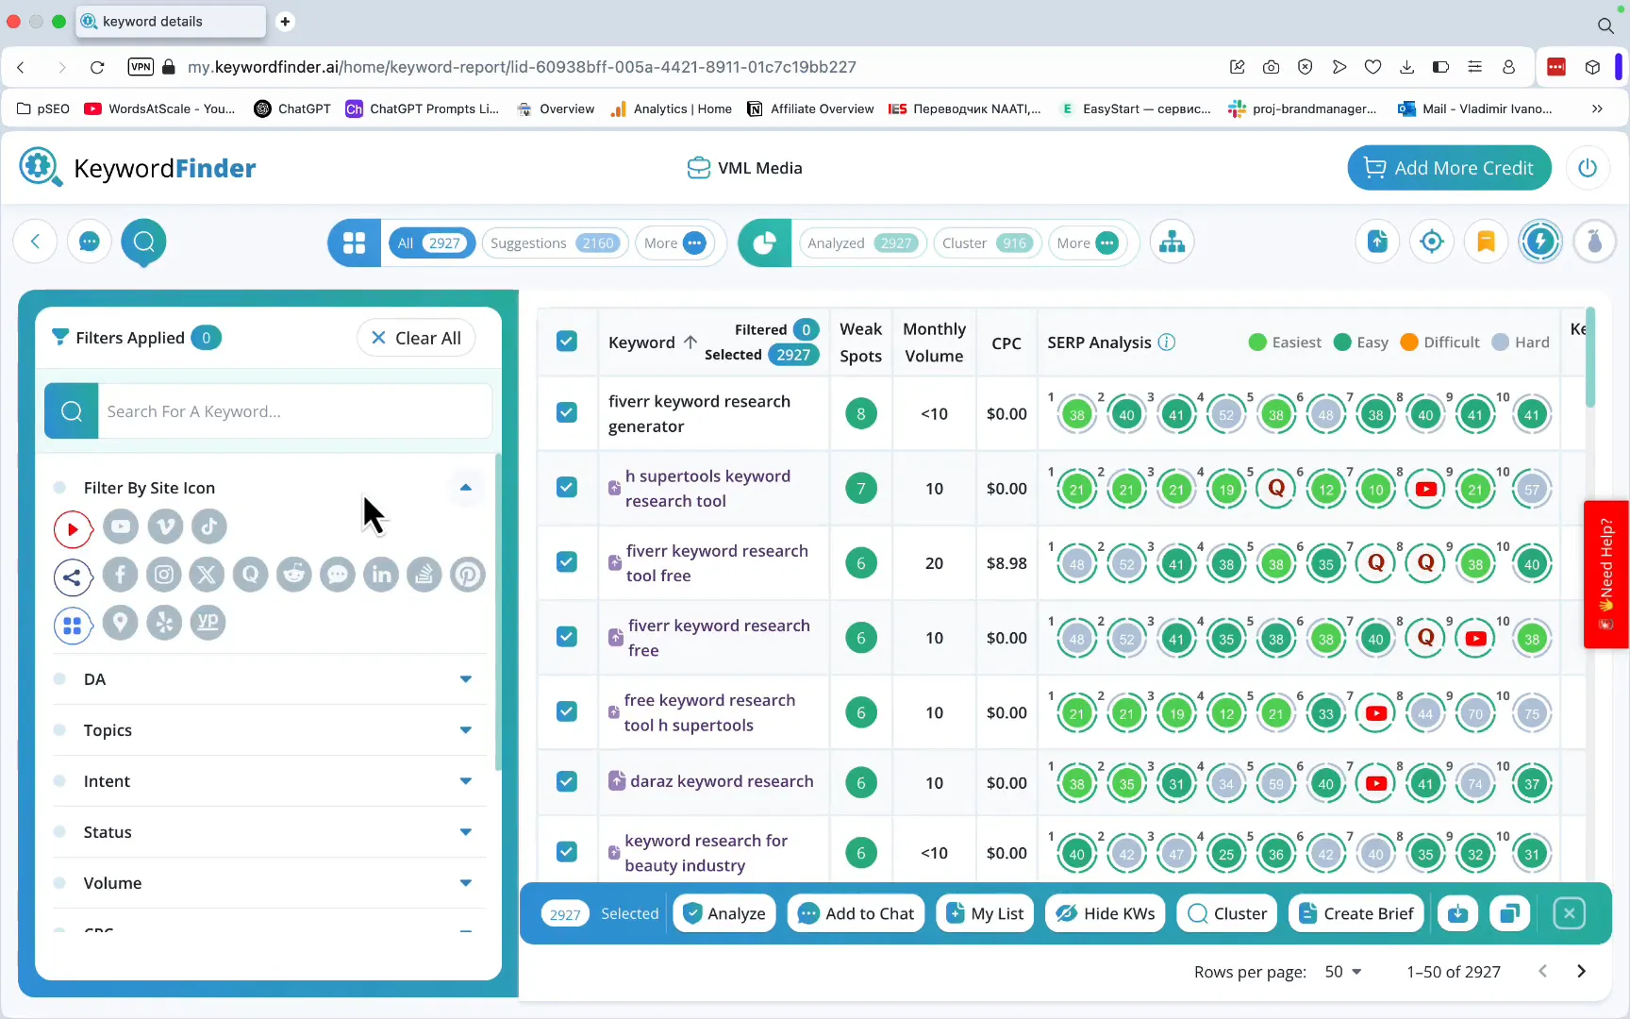Select the Yellow Pages site icon filter
This screenshot has height=1019, width=1630.
pos(208,623)
